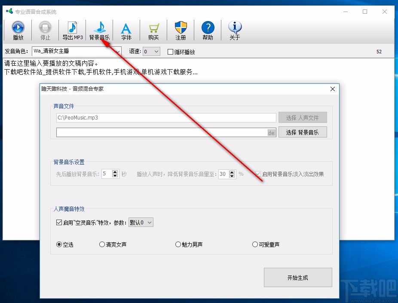Click the 选择 人声文件 button
This screenshot has height=303, width=398.
click(x=303, y=117)
